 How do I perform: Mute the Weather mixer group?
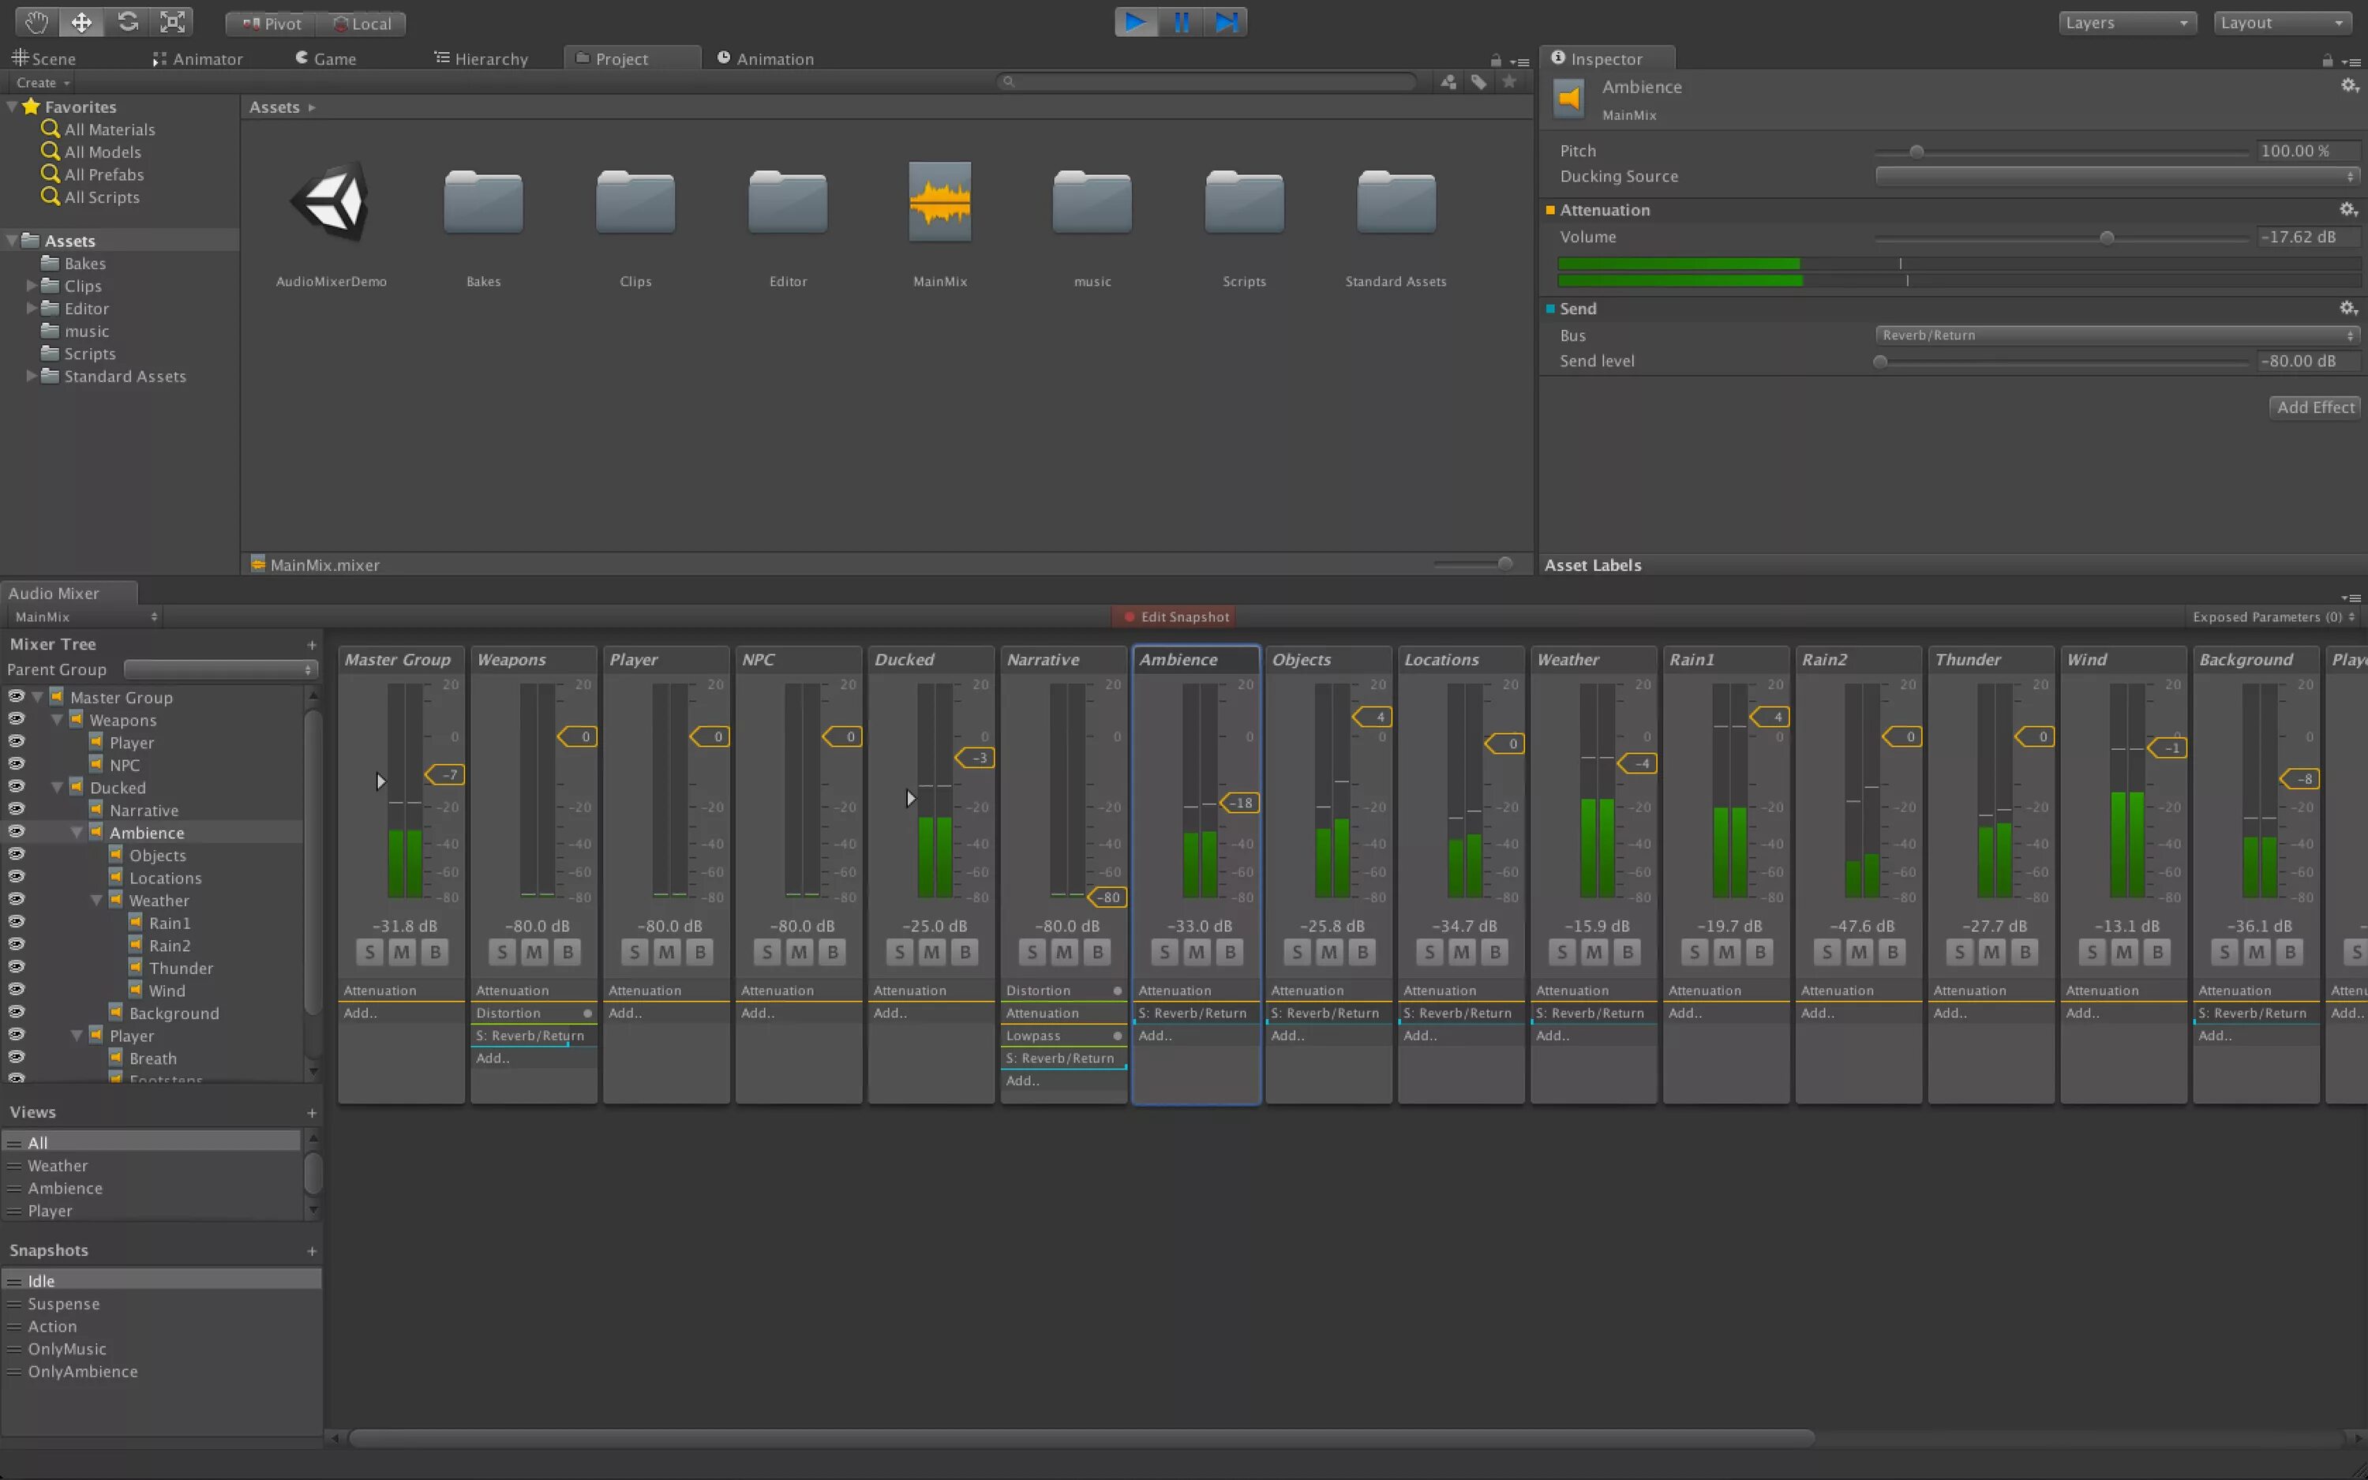pyautogui.click(x=1594, y=951)
